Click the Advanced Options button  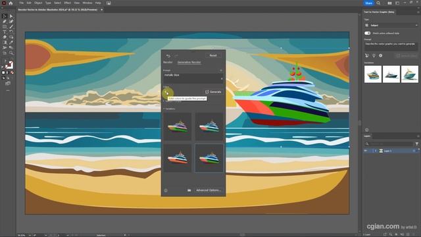pyautogui.click(x=209, y=190)
